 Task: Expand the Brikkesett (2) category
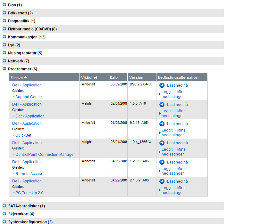point(4,13)
